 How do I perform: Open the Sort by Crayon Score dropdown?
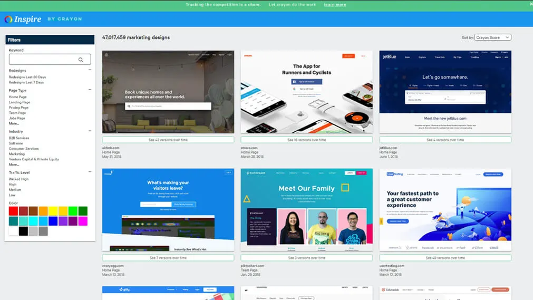[492, 37]
